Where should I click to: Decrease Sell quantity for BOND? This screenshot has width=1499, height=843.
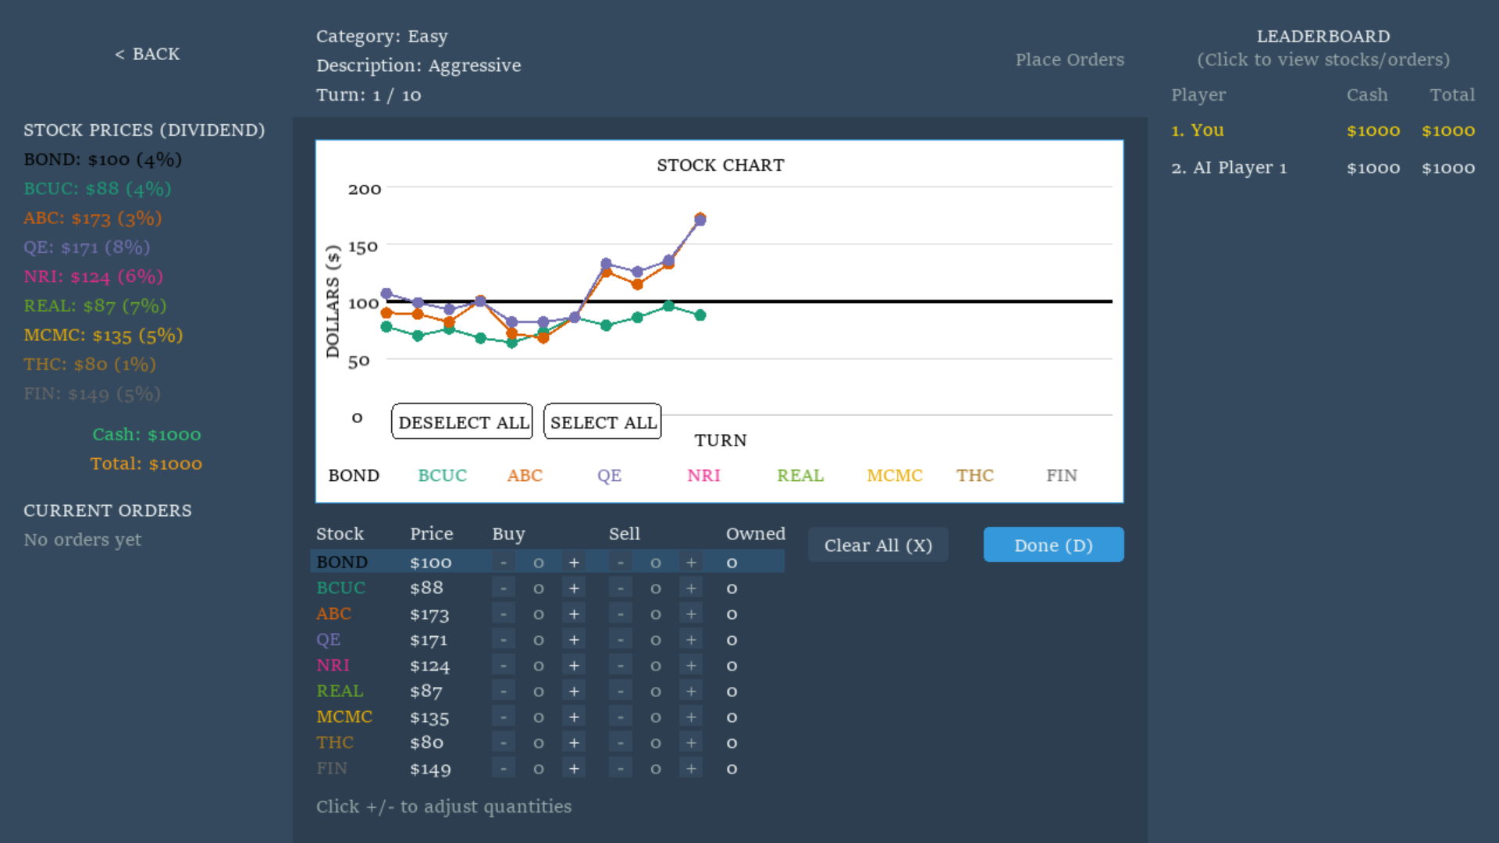621,562
